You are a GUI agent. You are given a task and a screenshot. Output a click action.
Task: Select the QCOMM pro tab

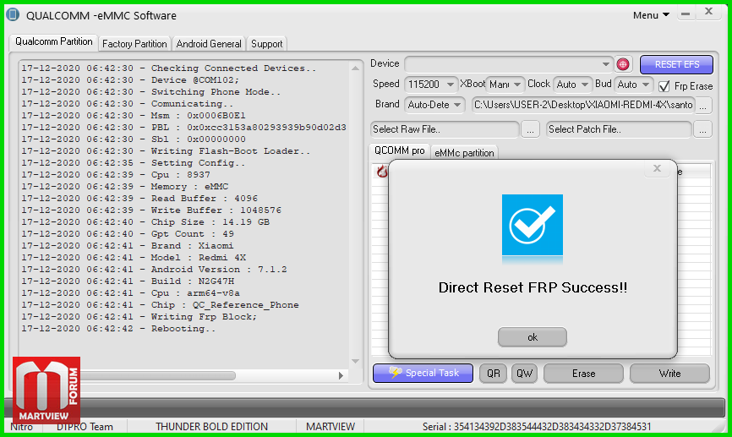tap(400, 150)
